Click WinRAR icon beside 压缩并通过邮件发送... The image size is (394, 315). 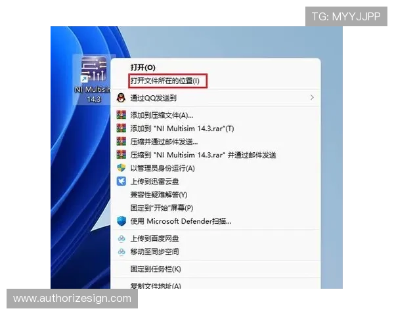121,142
